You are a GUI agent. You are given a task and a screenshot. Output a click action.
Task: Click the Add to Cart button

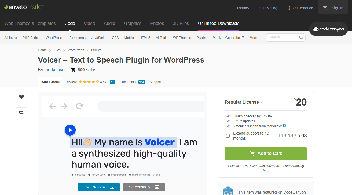coord(266,154)
